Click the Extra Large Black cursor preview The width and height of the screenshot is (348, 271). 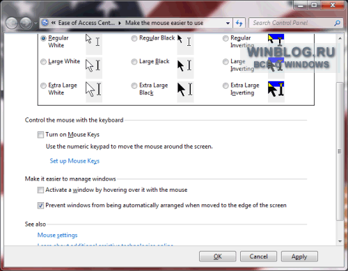pos(185,92)
